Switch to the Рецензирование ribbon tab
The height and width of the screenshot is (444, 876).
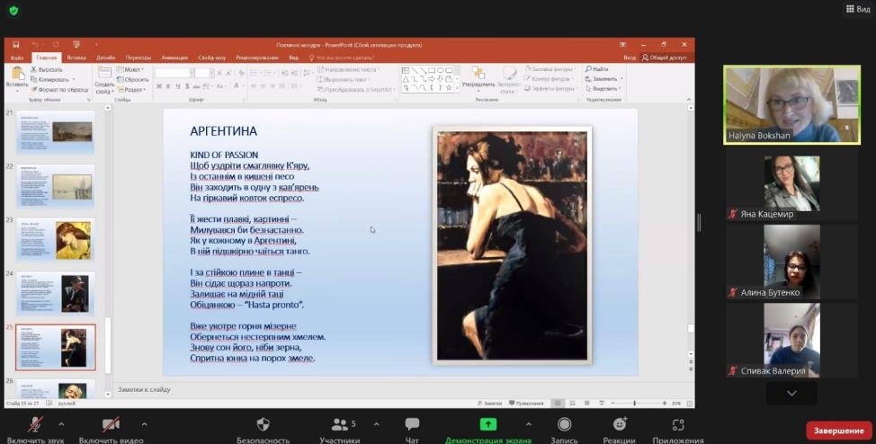[x=256, y=58]
